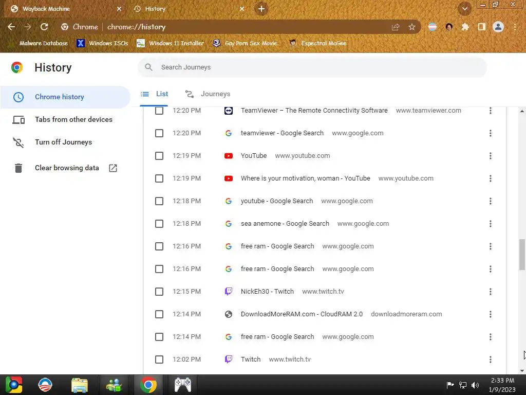Go back with the browser back arrow
The height and width of the screenshot is (395, 526).
pyautogui.click(x=11, y=27)
